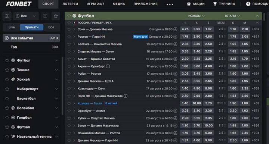Favorite the Ахмат — Крылья Советов match
269x144 pixels.
69,59
